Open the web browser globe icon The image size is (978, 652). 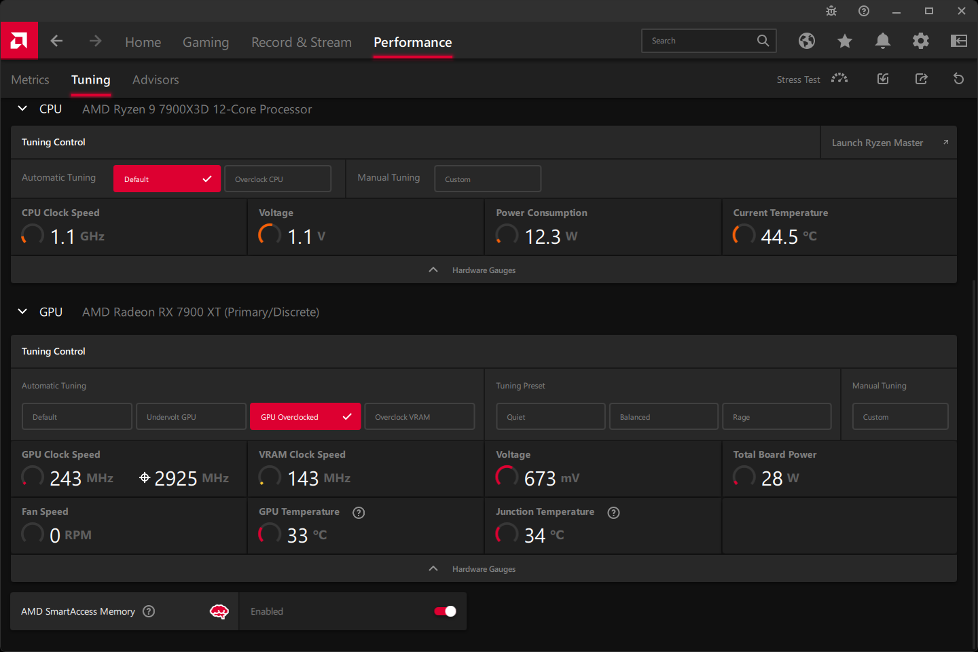[807, 41]
